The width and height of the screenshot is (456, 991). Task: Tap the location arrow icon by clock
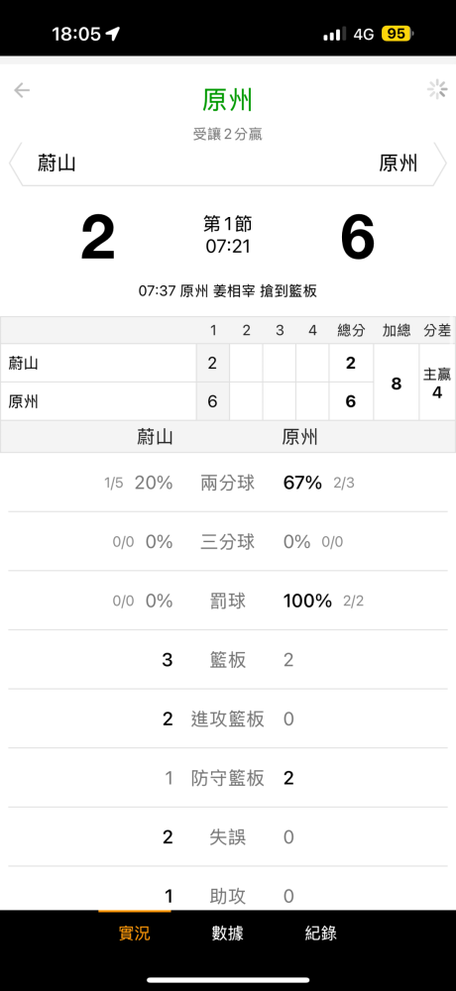click(x=113, y=34)
